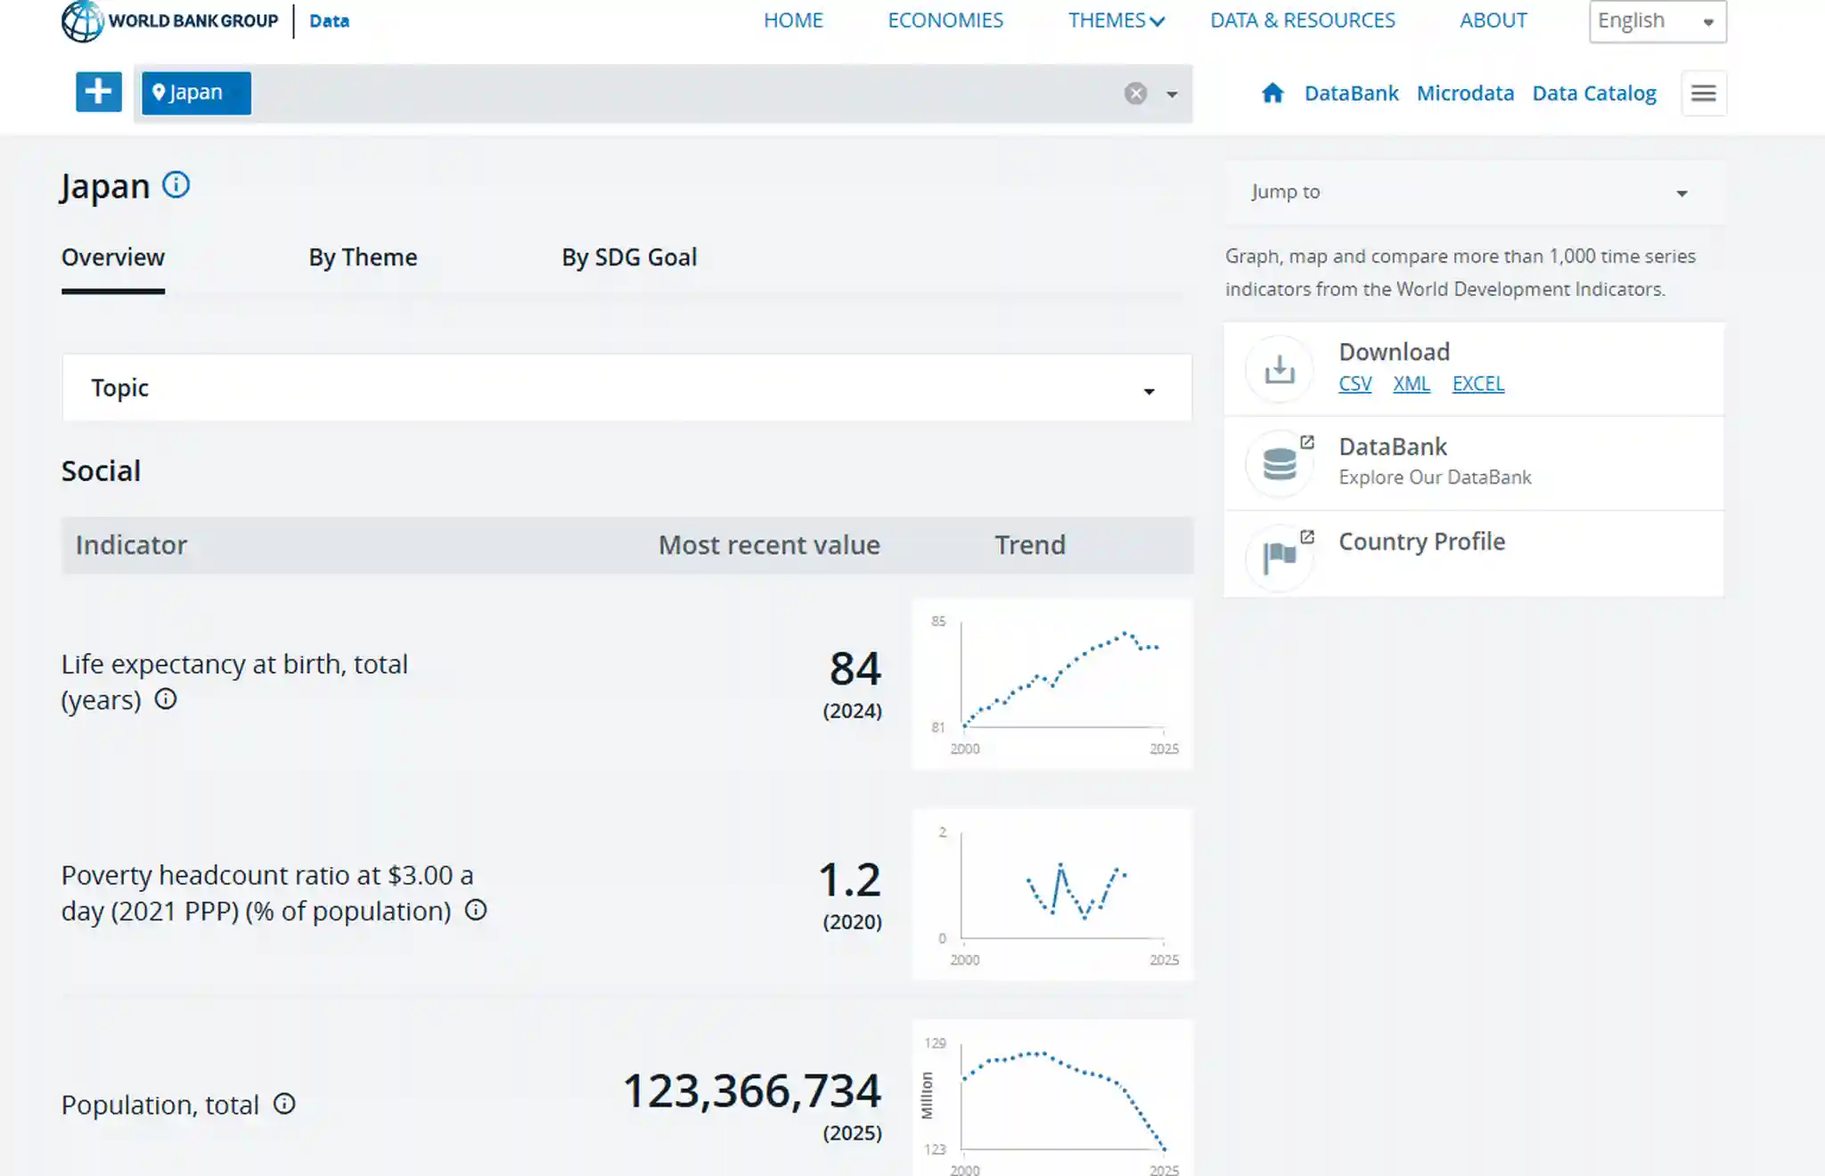Click the download tray icon
This screenshot has width=1825, height=1176.
(x=1280, y=369)
